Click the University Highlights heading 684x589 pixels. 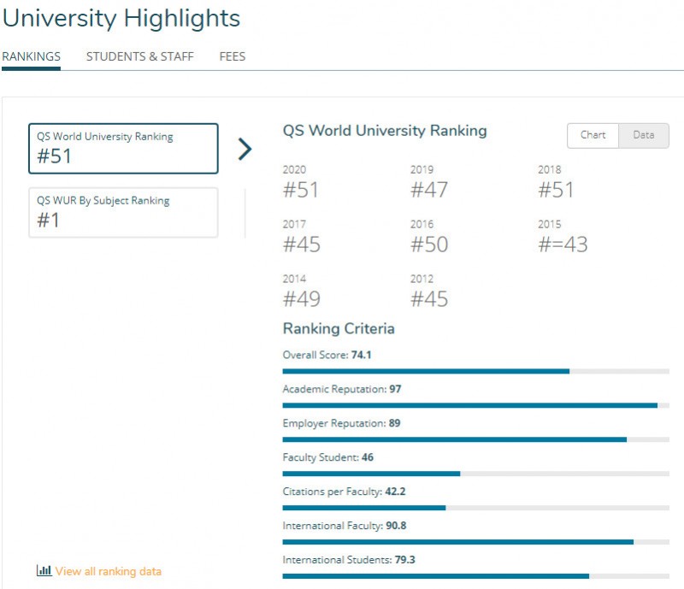[121, 18]
